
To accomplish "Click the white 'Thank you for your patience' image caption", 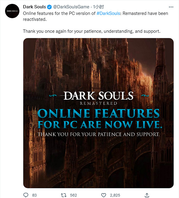I will pyautogui.click(x=98, y=134).
